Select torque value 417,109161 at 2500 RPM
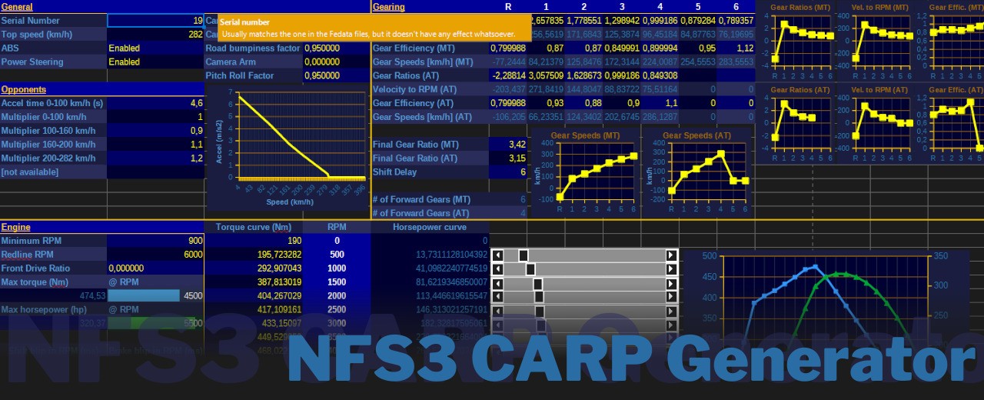 pyautogui.click(x=254, y=310)
